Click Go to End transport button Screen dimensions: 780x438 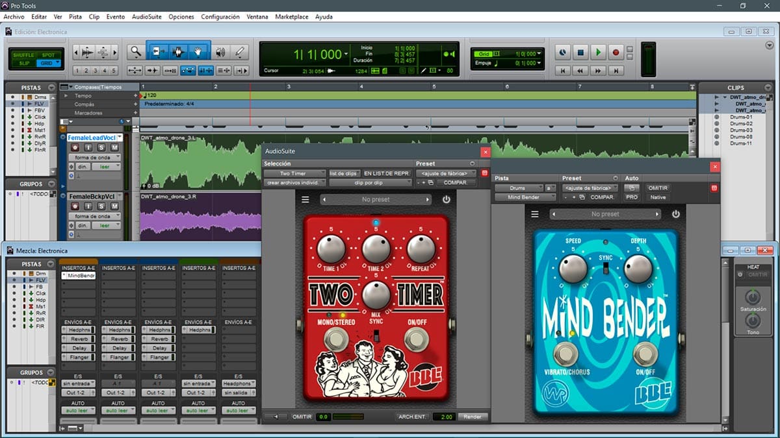click(615, 70)
